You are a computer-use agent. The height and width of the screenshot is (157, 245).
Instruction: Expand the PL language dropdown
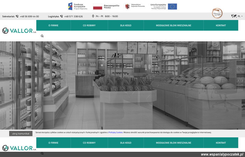click(240, 16)
